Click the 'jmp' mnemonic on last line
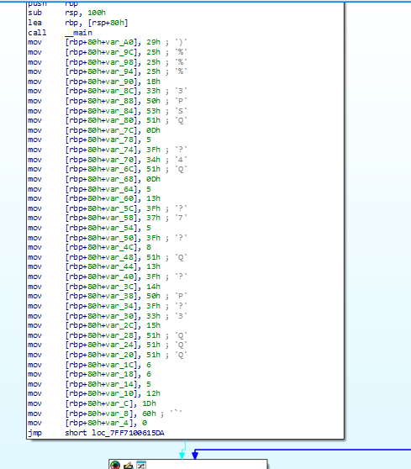 (x=34, y=433)
